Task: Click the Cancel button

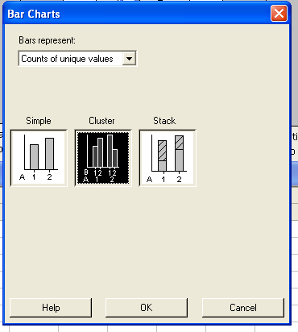Action: click(x=243, y=308)
